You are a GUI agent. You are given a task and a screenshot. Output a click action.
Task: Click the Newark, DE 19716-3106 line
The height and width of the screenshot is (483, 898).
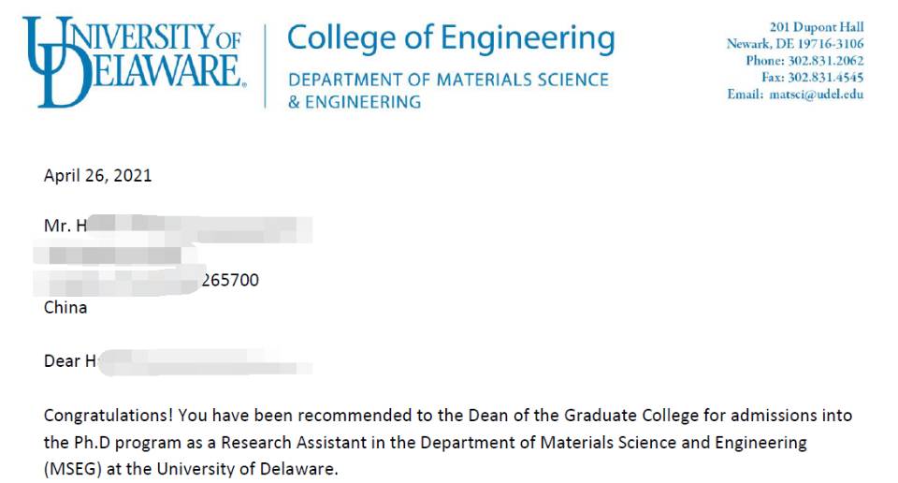[x=795, y=44]
